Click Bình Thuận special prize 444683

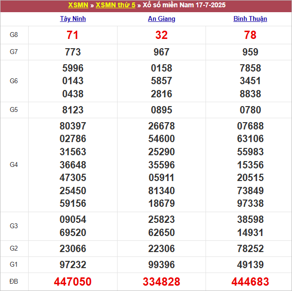(250, 282)
